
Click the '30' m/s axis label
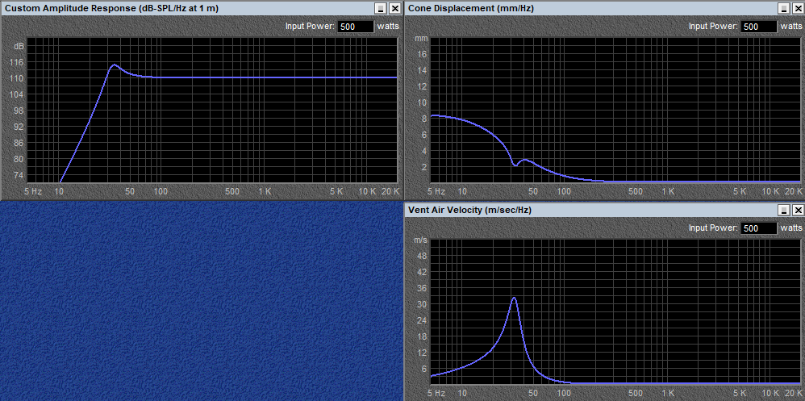(x=423, y=304)
